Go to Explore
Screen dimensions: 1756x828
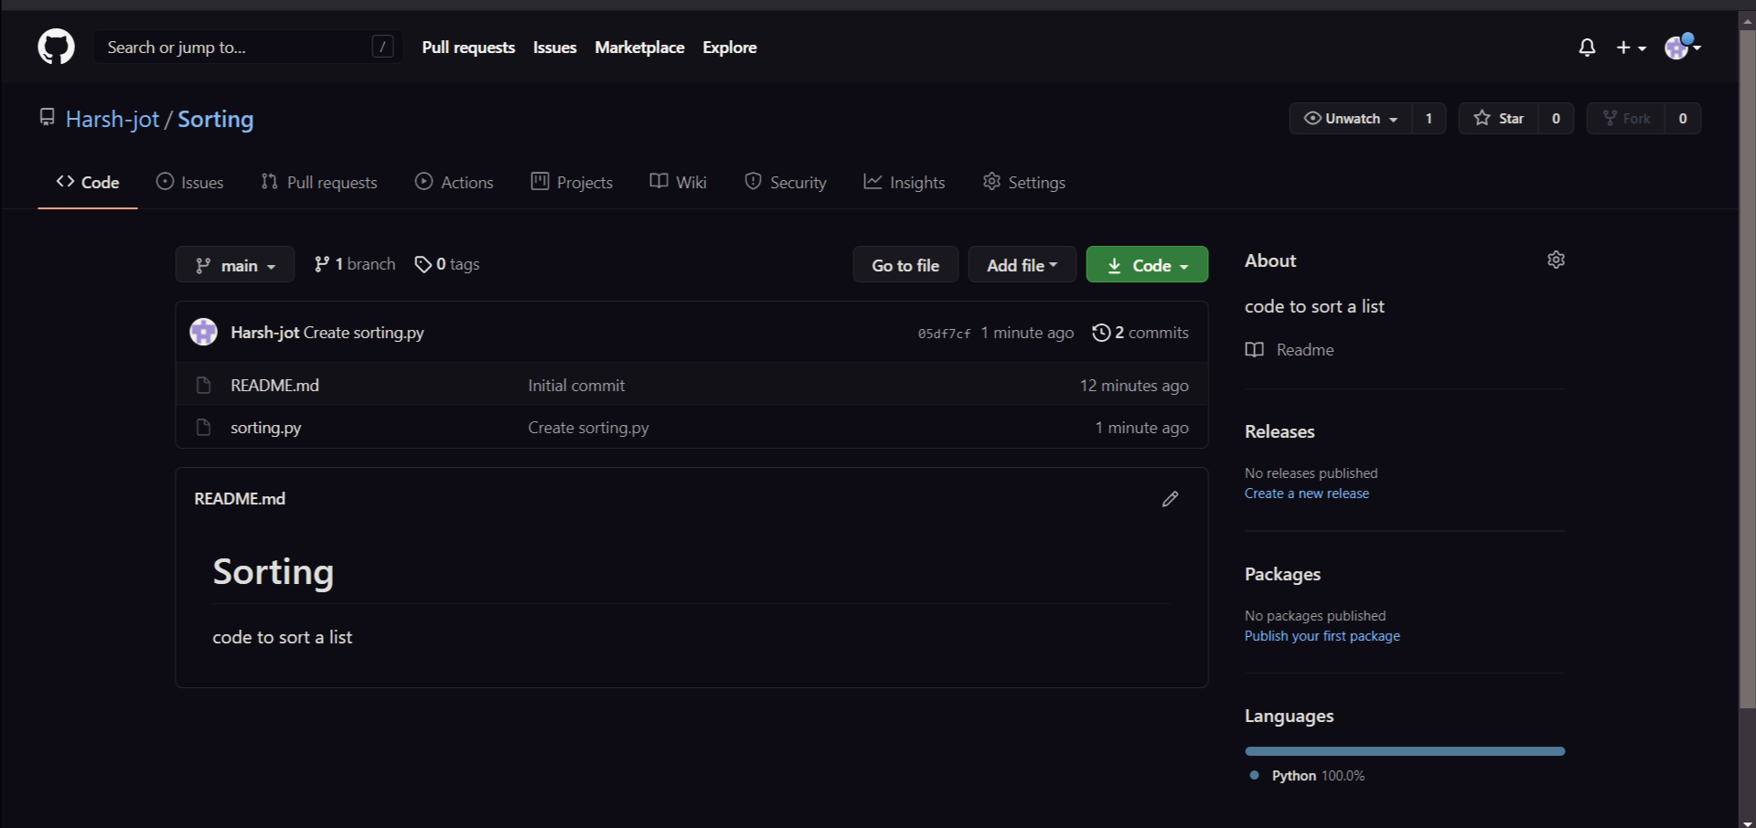coord(730,48)
